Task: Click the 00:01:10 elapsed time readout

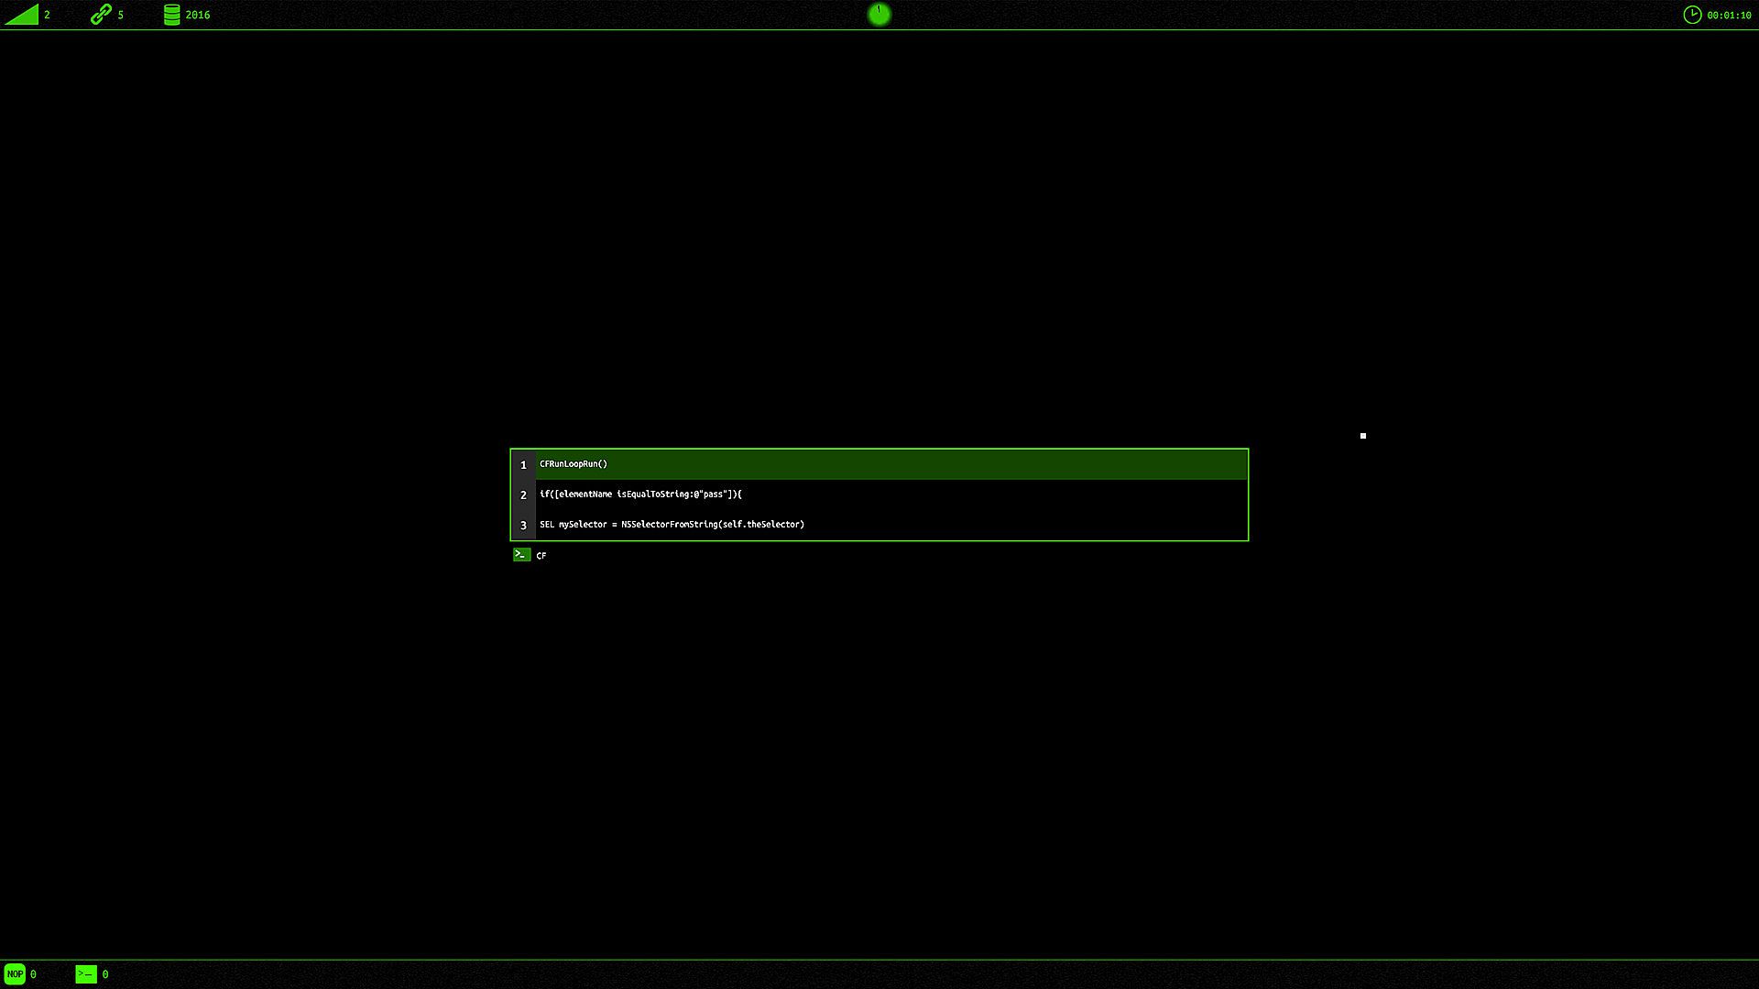Action: tap(1729, 16)
